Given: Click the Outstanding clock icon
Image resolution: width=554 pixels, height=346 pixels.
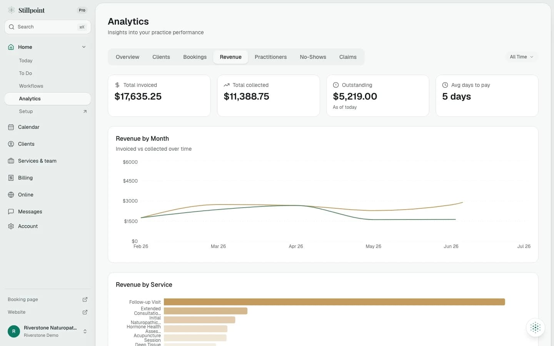Looking at the screenshot, I should [336, 85].
